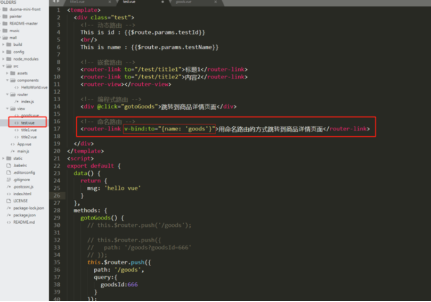Click '$route.params.testId' expression

[165, 32]
